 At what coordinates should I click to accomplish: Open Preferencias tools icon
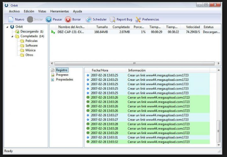138,19
